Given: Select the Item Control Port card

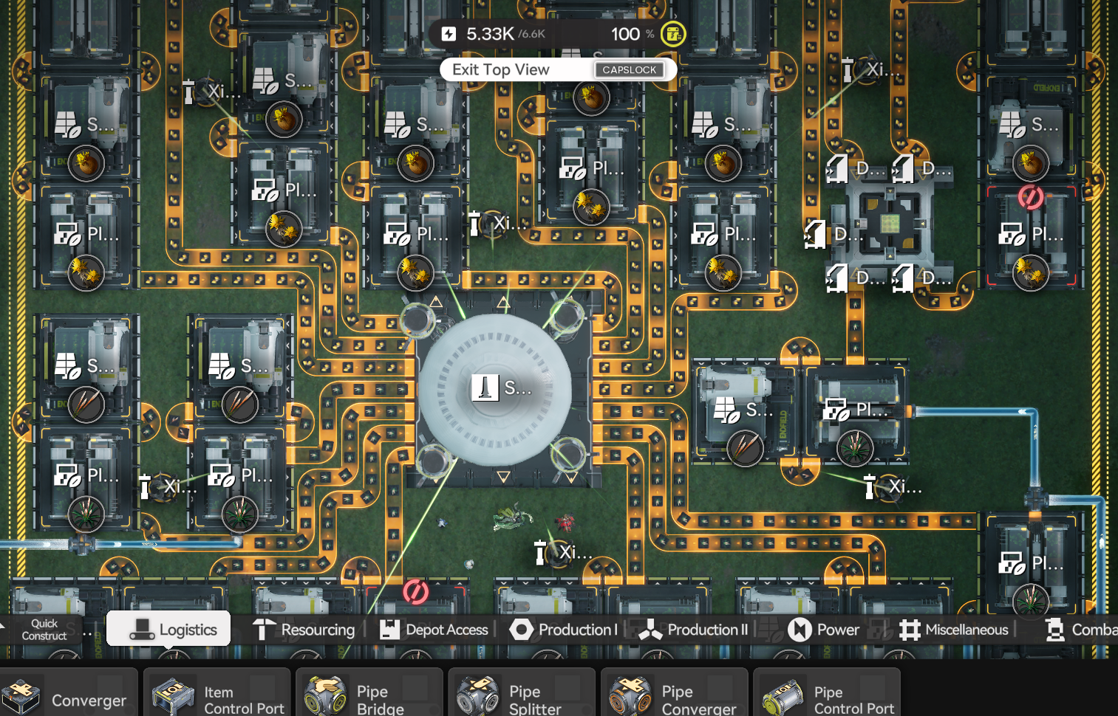Looking at the screenshot, I should pos(217,693).
